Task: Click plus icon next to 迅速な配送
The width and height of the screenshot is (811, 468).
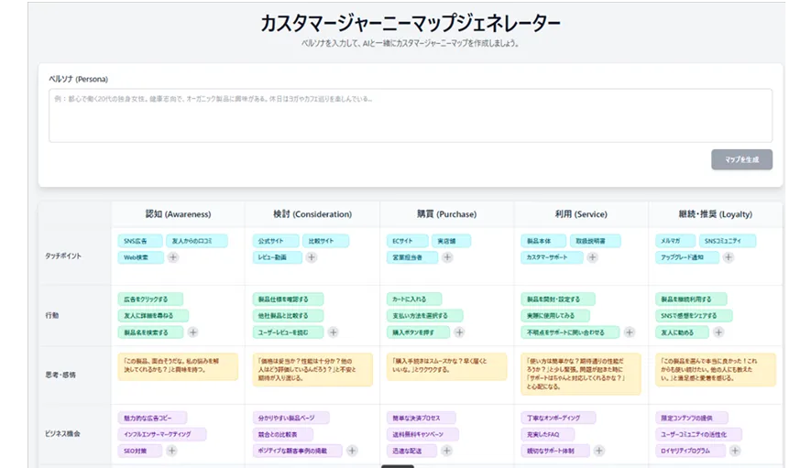Action: click(x=446, y=451)
